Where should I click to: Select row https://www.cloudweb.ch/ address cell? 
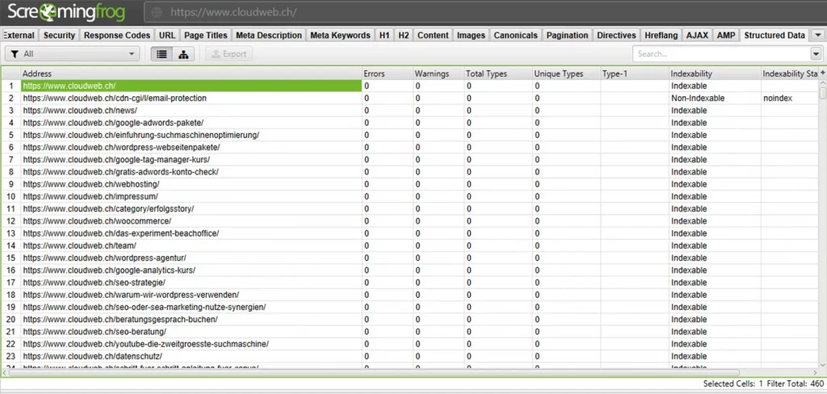coord(191,86)
